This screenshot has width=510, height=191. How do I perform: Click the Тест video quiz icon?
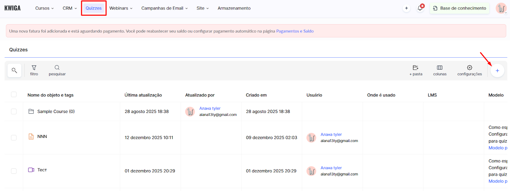tap(31, 170)
